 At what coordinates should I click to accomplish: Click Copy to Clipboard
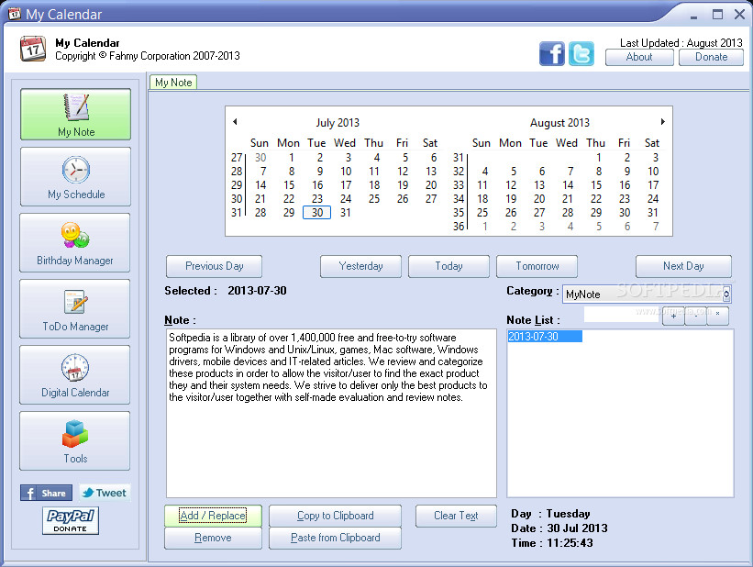click(x=335, y=516)
